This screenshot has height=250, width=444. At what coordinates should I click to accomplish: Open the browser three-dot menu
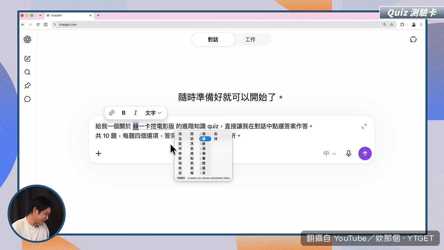[421, 25]
